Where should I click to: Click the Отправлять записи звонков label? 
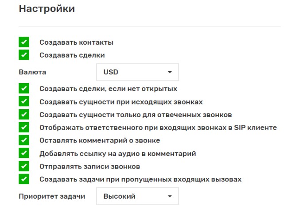[89, 166]
